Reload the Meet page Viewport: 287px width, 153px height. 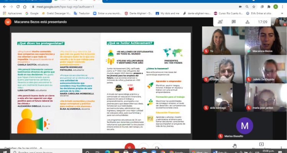coord(18,7)
